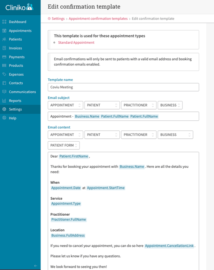This screenshot has width=214, height=270.
Task: Expand the PATIENT FORM dropdown
Action: (x=64, y=145)
